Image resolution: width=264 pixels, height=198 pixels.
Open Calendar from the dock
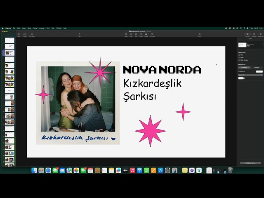coord(90,170)
